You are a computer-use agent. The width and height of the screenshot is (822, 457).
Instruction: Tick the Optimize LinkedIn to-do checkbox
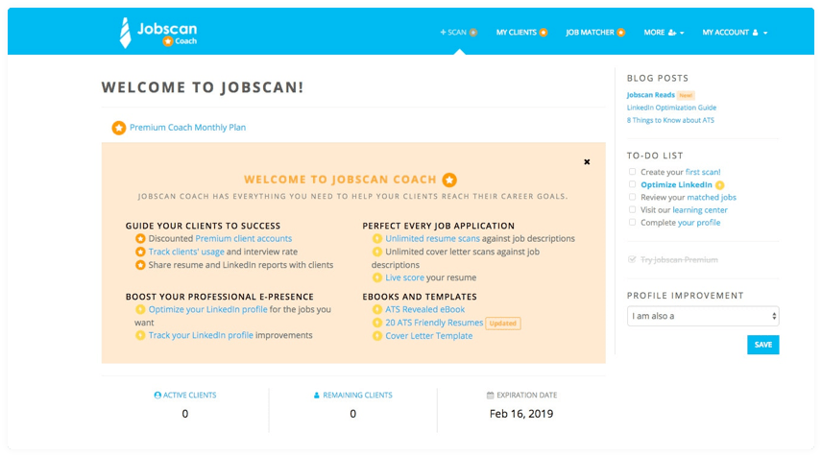click(632, 184)
